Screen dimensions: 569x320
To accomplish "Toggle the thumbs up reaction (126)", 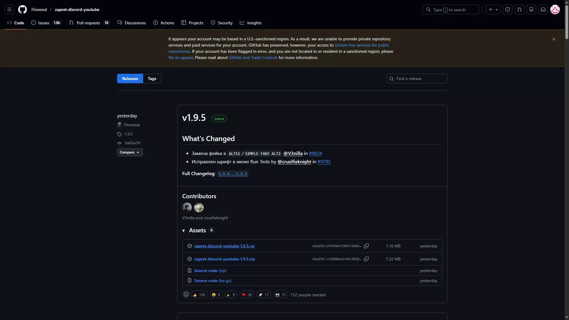I will tap(199, 295).
